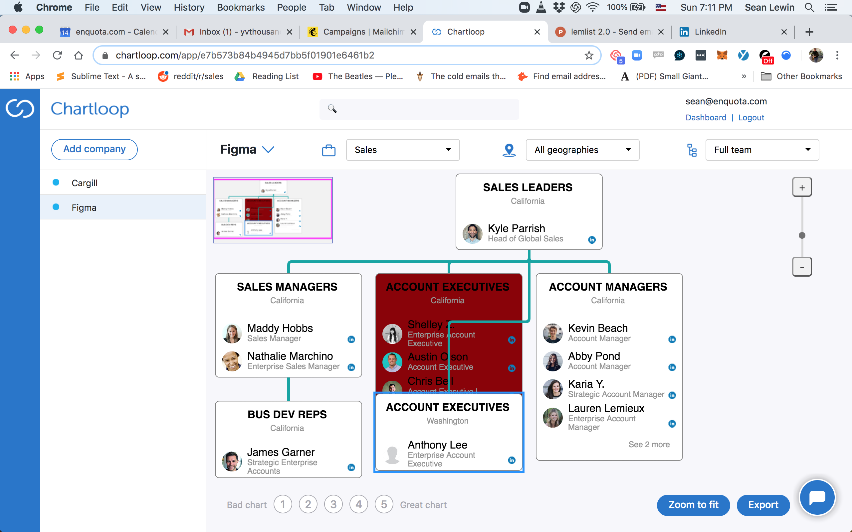Open Abby Pond's LinkedIn icon

(x=672, y=367)
